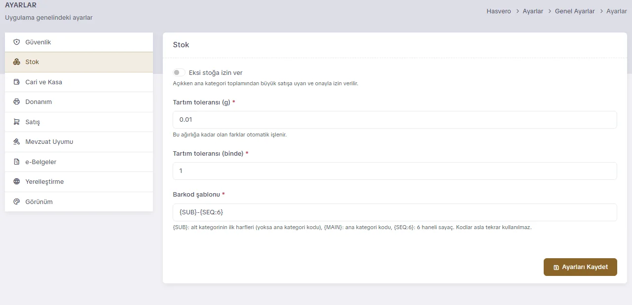
Task: Click the palette icon beside Görünüm
Action: (16, 202)
